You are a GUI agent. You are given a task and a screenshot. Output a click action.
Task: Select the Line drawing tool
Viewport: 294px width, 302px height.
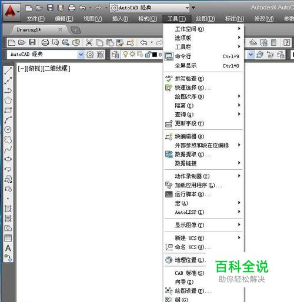(x=8, y=71)
